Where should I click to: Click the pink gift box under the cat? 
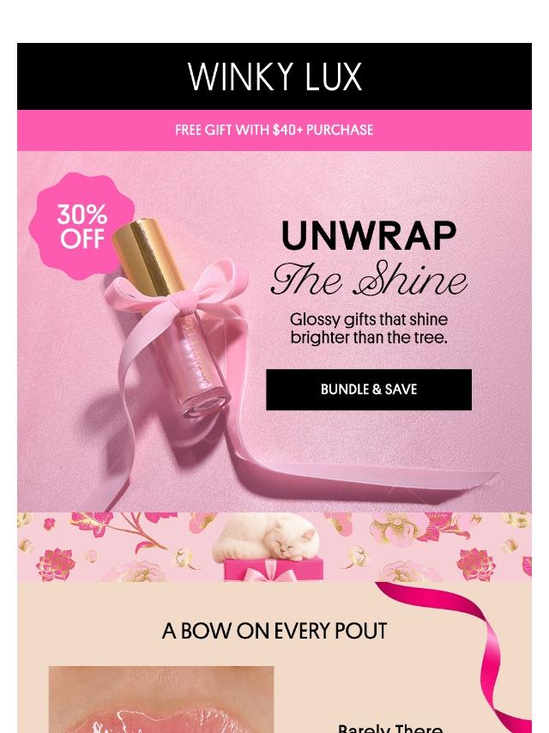[274, 569]
